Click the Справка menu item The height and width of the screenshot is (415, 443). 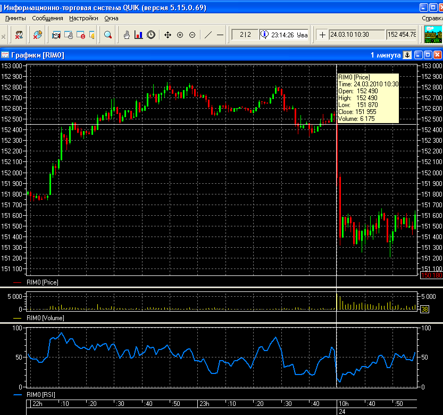pos(432,18)
